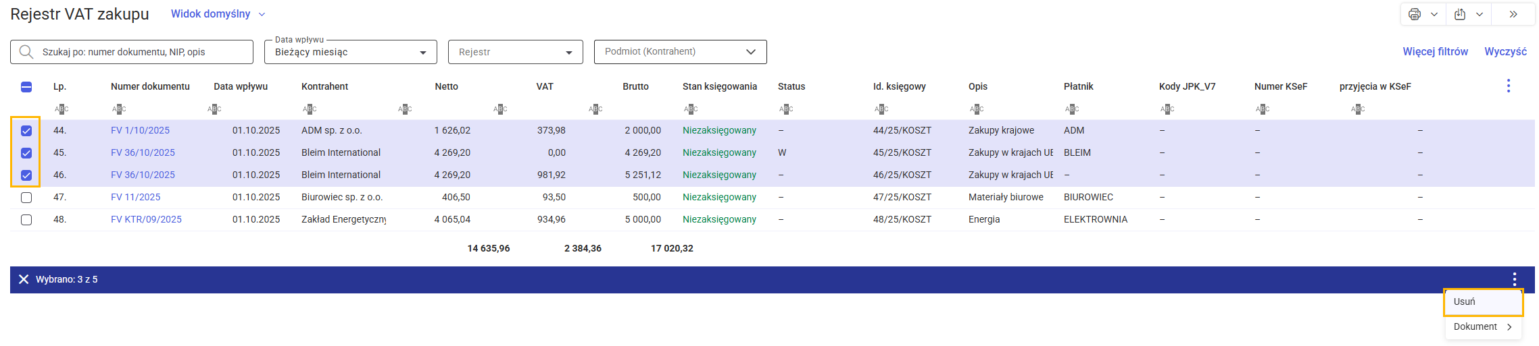Uncheck the checkbox for row 44
Screen dimensions: 1539x346
[26, 131]
